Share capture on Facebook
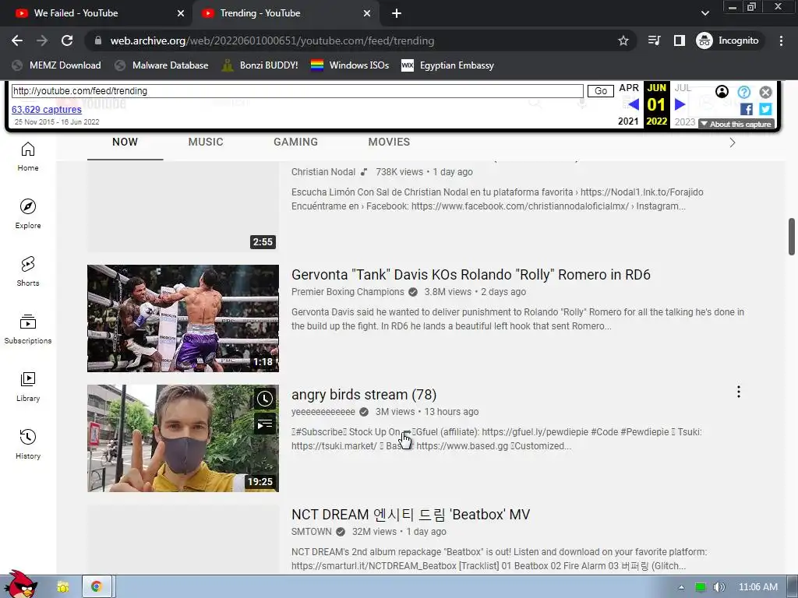This screenshot has width=798, height=598. point(746,109)
